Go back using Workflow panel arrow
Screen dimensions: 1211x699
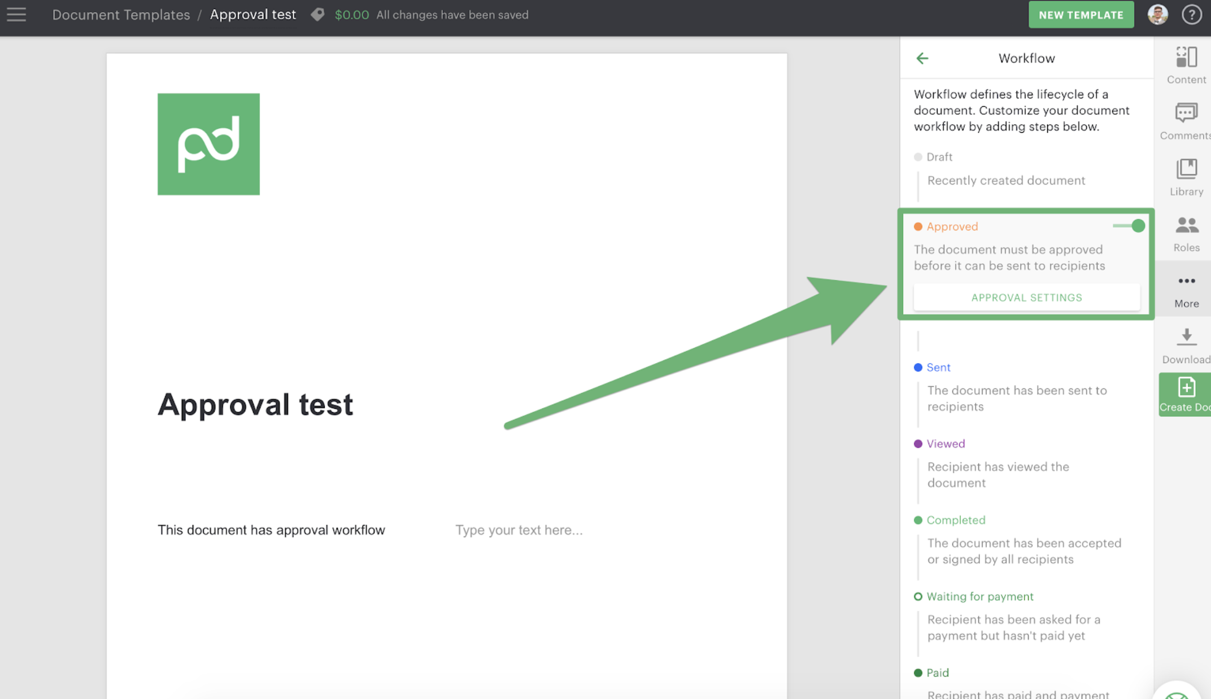922,58
